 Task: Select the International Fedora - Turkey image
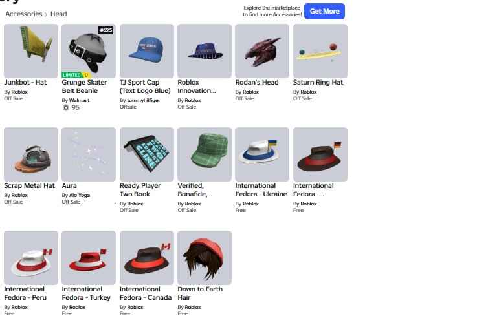pyautogui.click(x=89, y=258)
